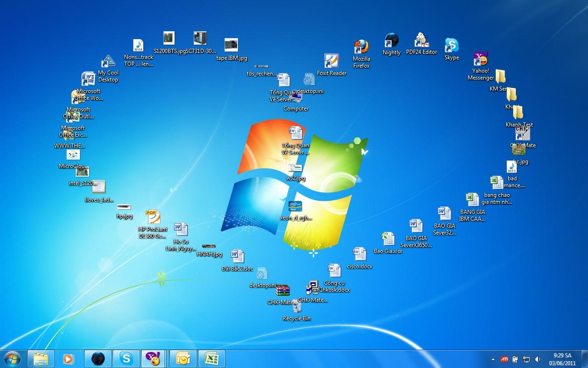Viewport: 588px width, 368px height.
Task: Select the tape IBM.jpg file
Action: (231, 45)
